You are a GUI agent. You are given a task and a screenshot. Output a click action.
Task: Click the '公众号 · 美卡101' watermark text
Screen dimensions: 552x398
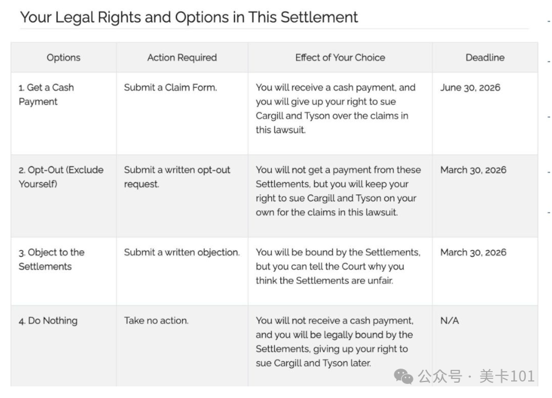click(476, 376)
